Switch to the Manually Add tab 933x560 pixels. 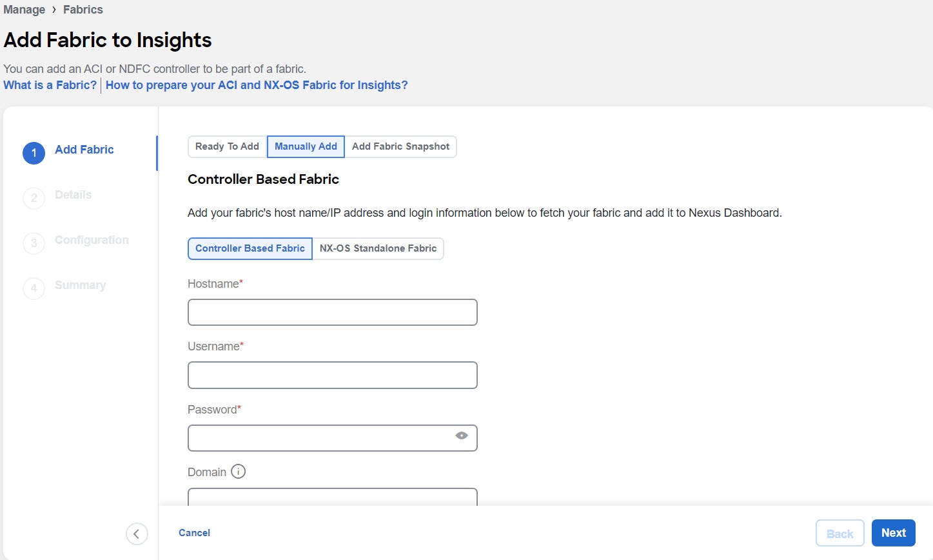click(306, 146)
